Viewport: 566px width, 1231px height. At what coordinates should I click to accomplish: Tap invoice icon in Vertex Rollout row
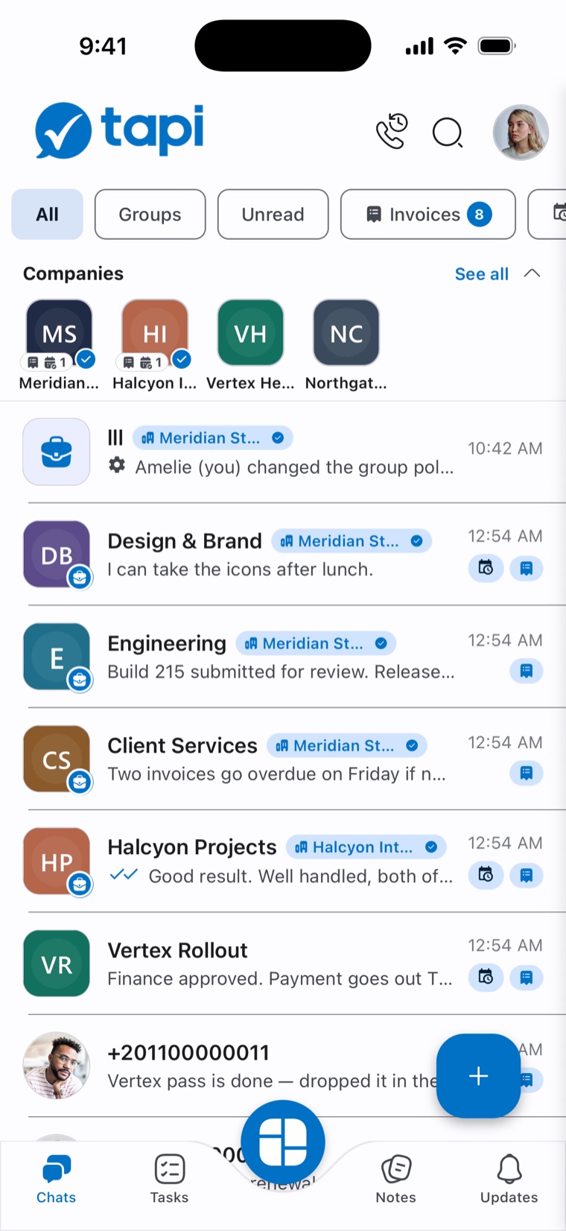(526, 977)
